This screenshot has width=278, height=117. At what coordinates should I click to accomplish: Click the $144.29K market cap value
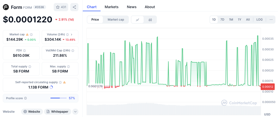click(15, 39)
